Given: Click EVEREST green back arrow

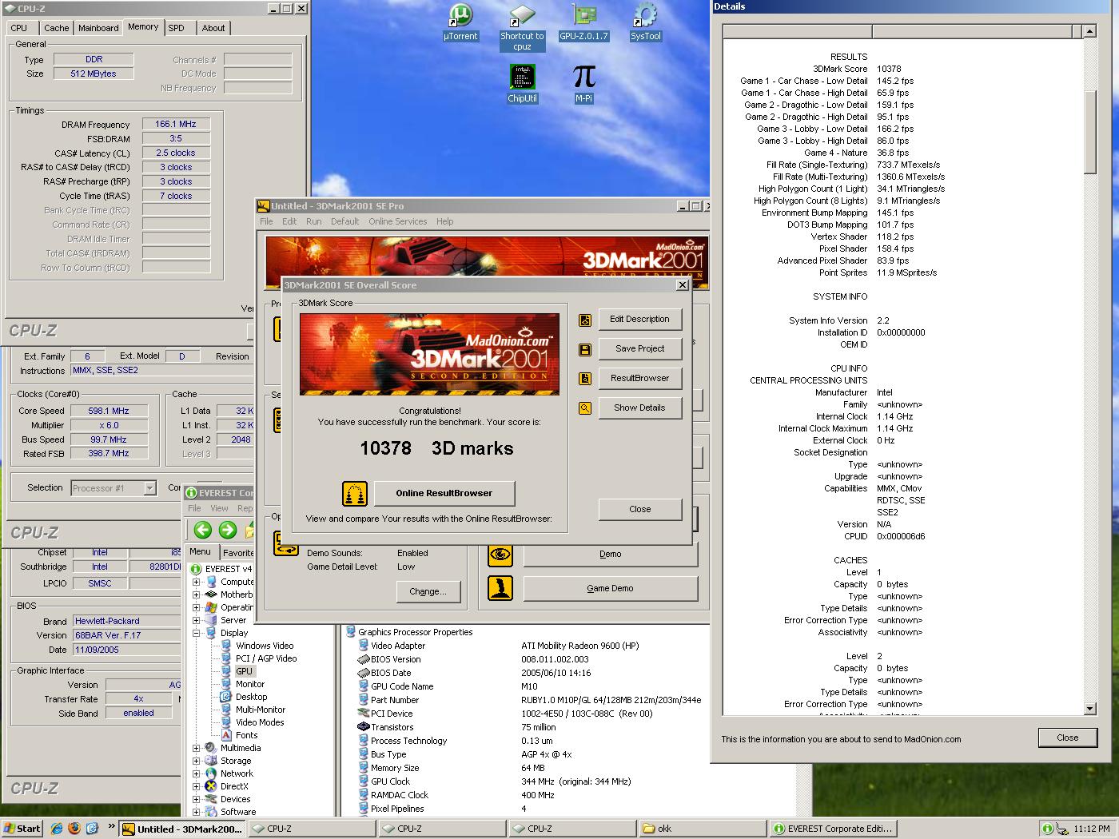Looking at the screenshot, I should (x=203, y=530).
